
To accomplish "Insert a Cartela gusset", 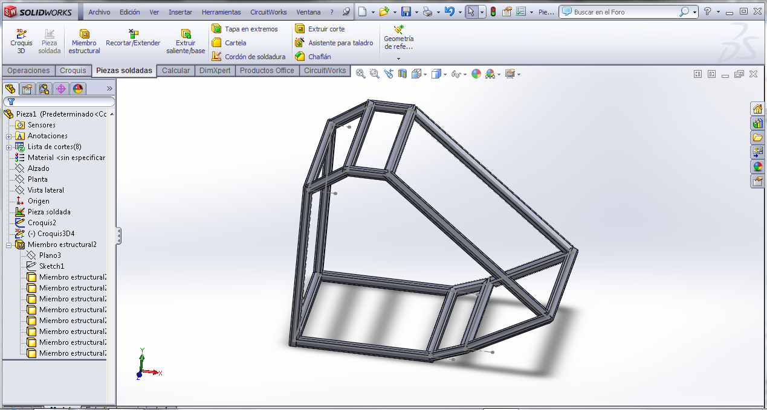I will click(x=229, y=43).
